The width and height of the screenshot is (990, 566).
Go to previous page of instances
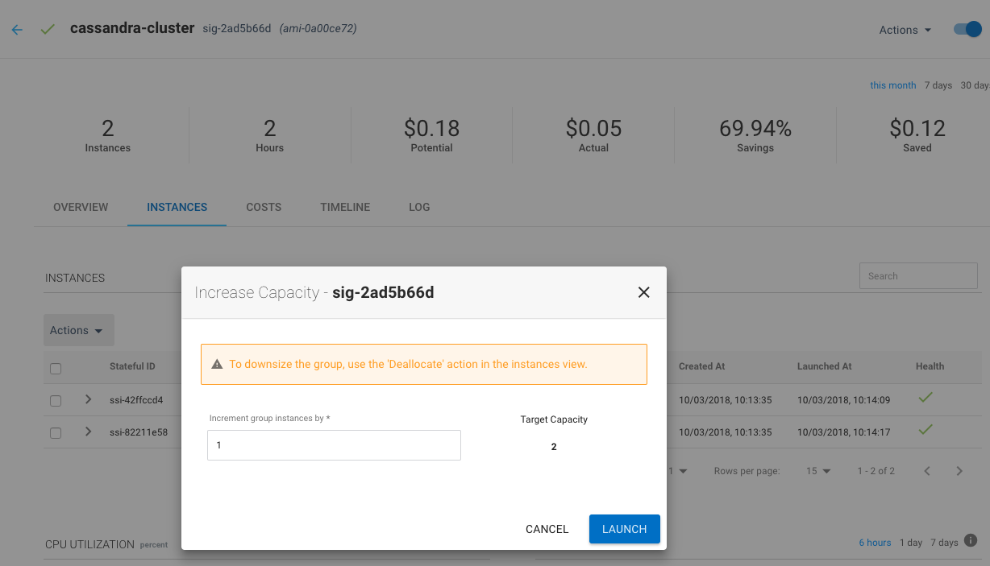tap(927, 471)
